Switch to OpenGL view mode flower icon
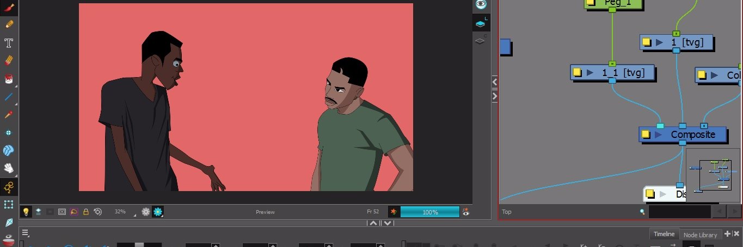Viewport: 743px width, 247px height. [x=145, y=212]
